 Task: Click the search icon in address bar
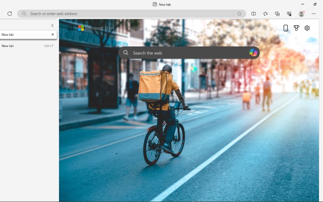point(24,14)
